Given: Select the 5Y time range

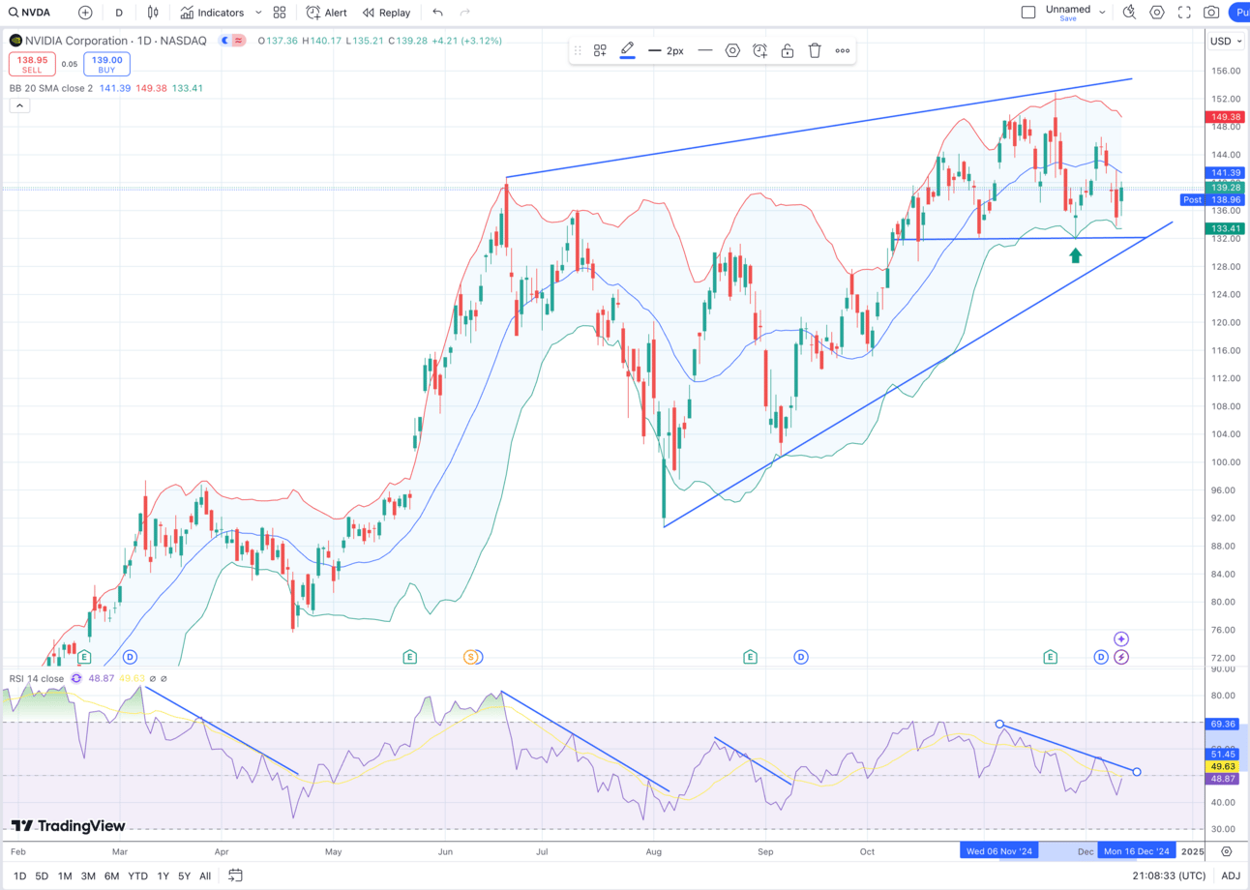Looking at the screenshot, I should 184,876.
